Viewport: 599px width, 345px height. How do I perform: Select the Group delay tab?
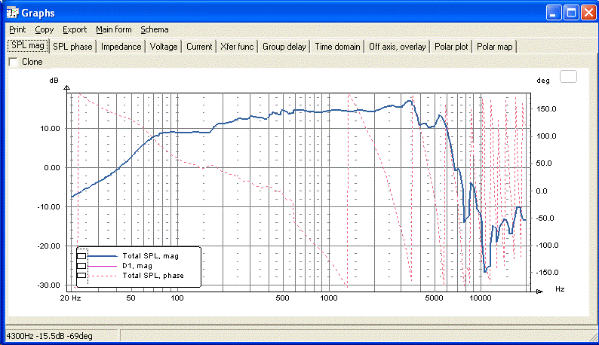point(284,47)
